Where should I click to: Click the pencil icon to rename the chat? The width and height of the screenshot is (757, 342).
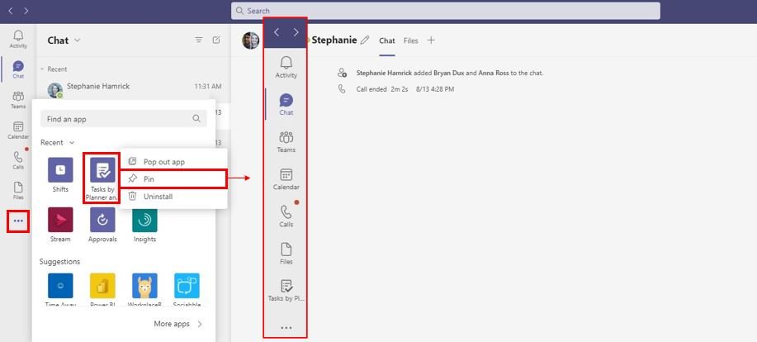(365, 40)
